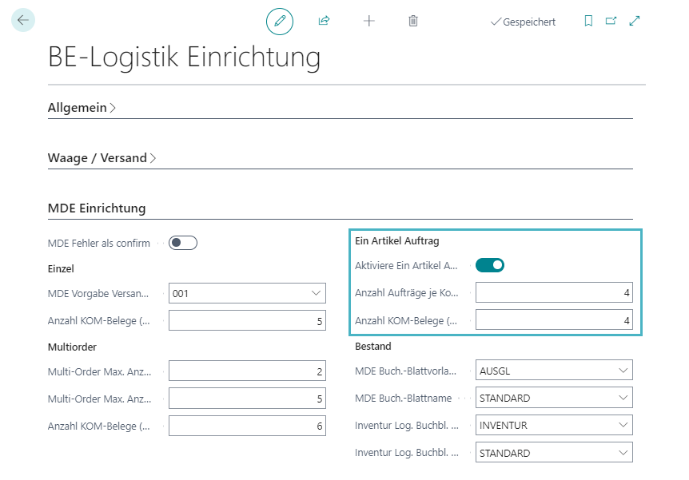The width and height of the screenshot is (689, 480).
Task: Collapse the MDE Einrichtung section header
Action: point(97,208)
